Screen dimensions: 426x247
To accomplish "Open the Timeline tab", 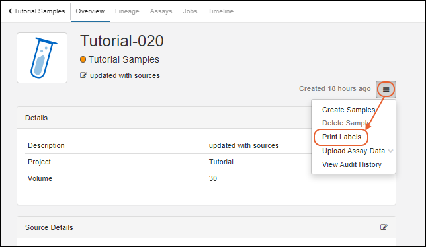I will coord(221,11).
